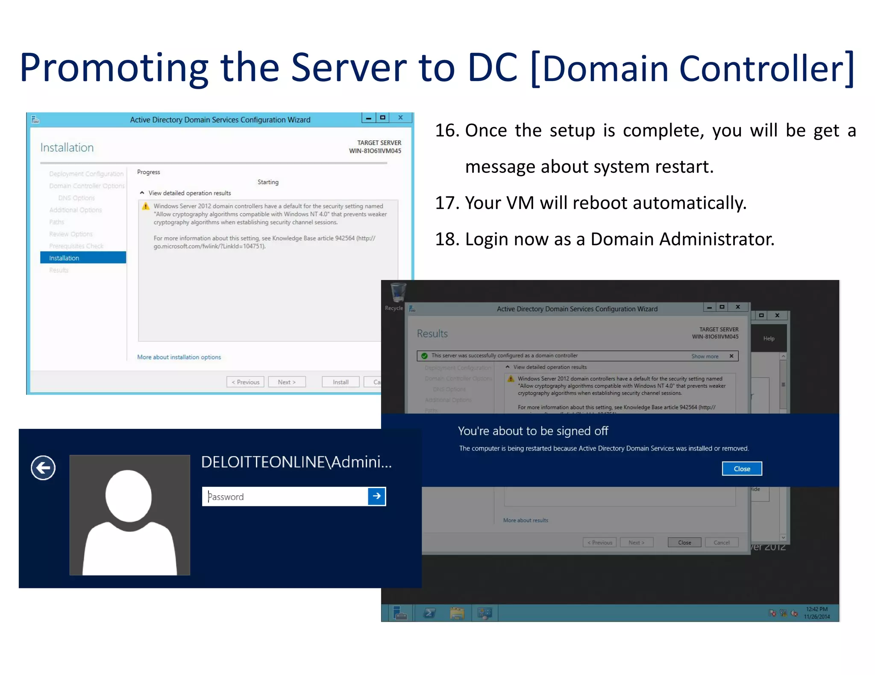This screenshot has height=675, width=875.
Task: Dismiss the successfully configured notification with X
Action: pos(731,356)
